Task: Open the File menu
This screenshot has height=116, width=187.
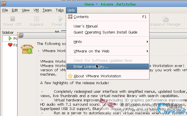Action: tap(5, 10)
